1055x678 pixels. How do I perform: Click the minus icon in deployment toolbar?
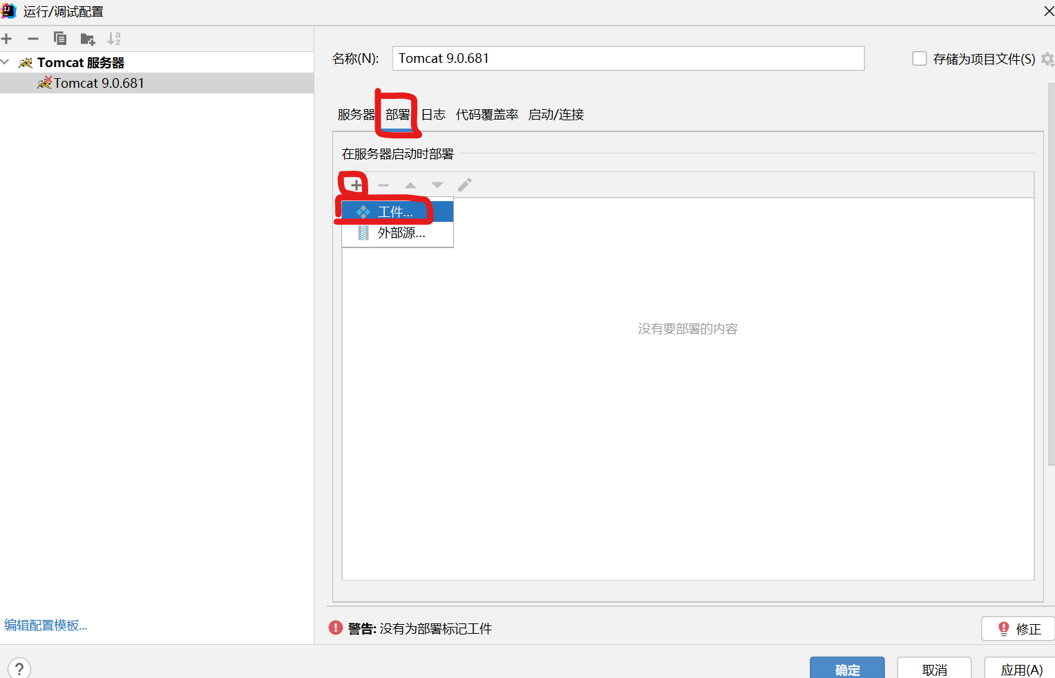(x=383, y=185)
